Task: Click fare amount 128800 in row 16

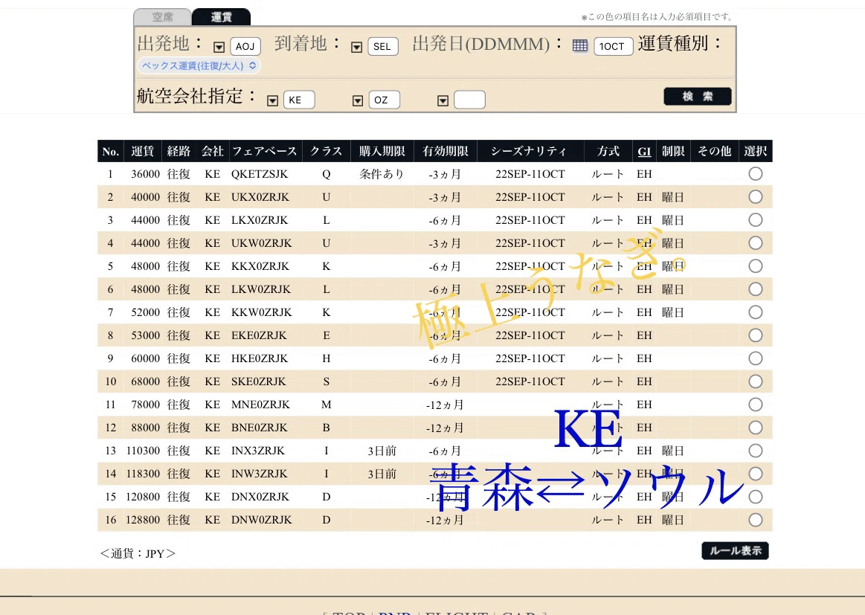Action: (x=143, y=520)
